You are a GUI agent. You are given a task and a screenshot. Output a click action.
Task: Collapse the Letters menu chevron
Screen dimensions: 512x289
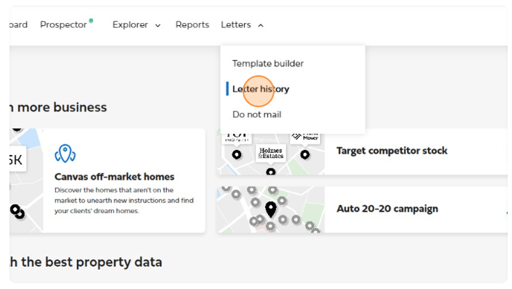(x=260, y=25)
